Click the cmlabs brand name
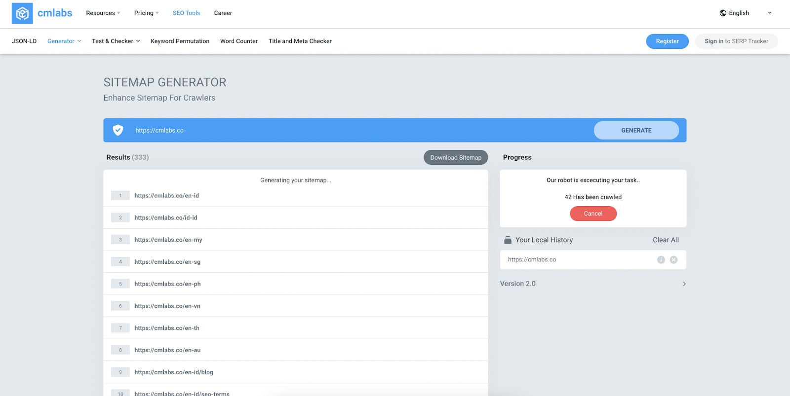Image resolution: width=790 pixels, height=396 pixels. [55, 13]
